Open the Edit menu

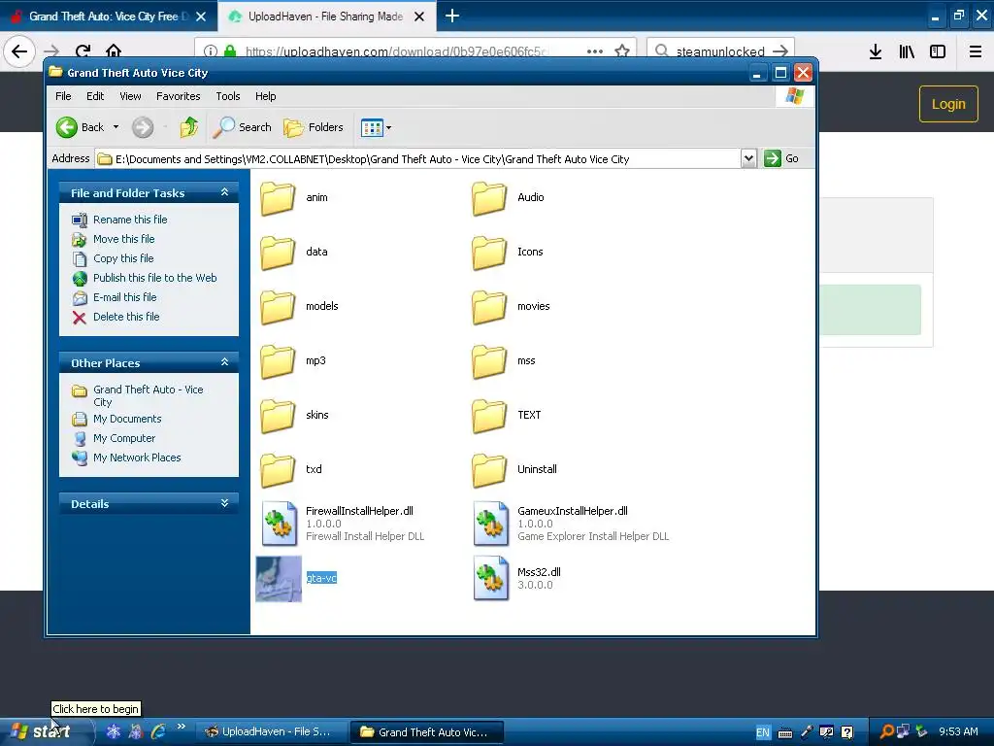tap(95, 96)
